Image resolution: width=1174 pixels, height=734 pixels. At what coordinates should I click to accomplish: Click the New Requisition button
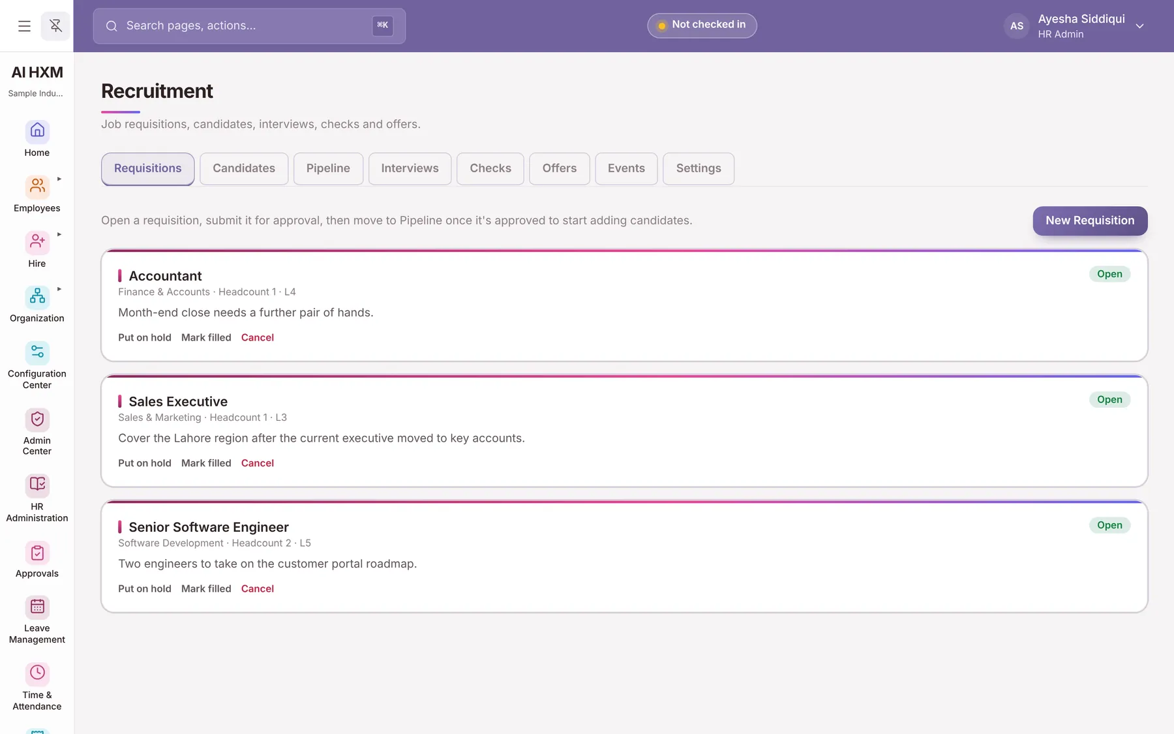(x=1090, y=221)
